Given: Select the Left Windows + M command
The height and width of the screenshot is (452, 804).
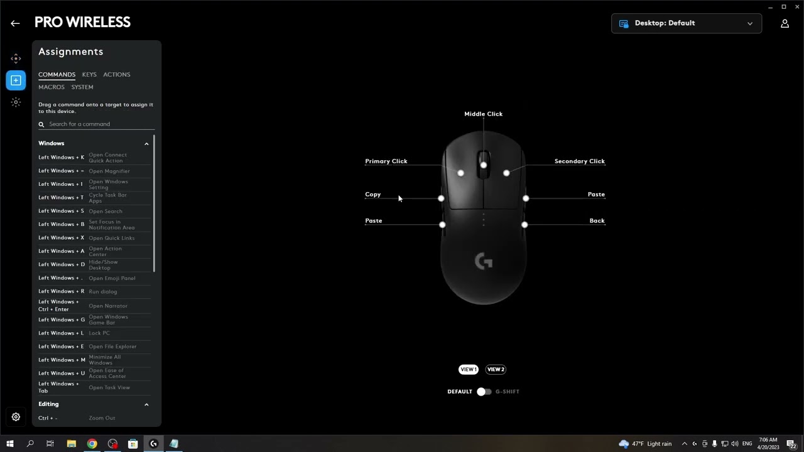Looking at the screenshot, I should pyautogui.click(x=94, y=360).
